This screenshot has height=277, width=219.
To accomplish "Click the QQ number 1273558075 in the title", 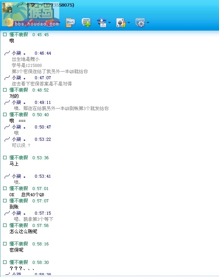I will click(x=59, y=5).
